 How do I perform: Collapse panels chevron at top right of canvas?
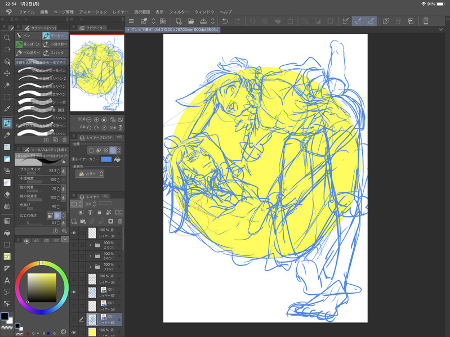click(x=441, y=29)
